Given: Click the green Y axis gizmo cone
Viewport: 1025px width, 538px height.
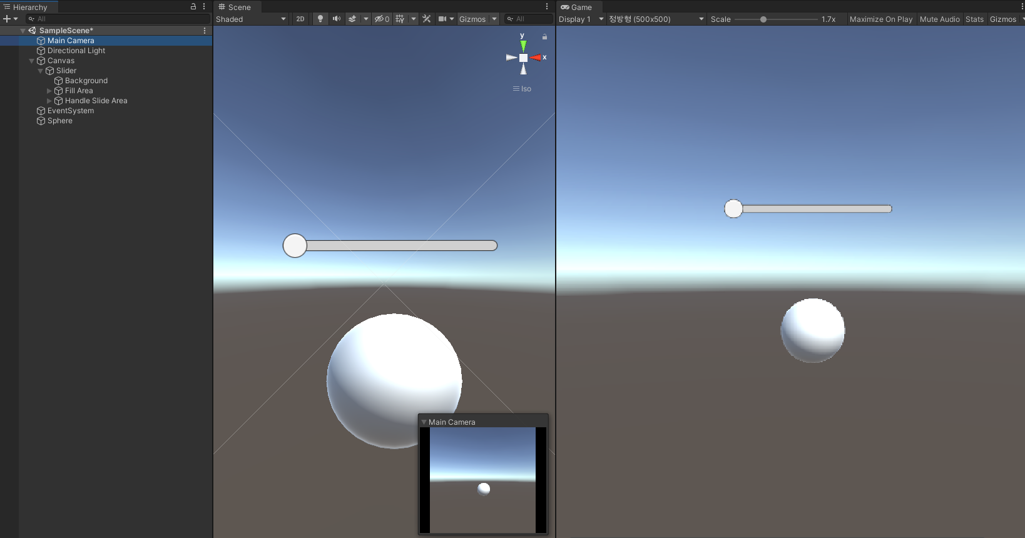Looking at the screenshot, I should pos(523,46).
